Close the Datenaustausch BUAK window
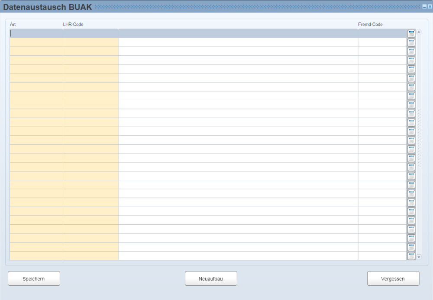This screenshot has width=433, height=300. click(x=430, y=6)
